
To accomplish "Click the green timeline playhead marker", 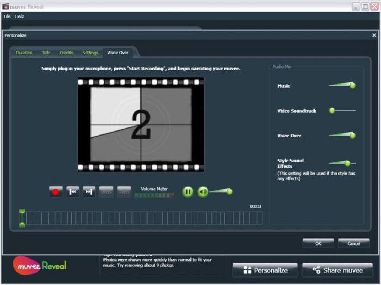I will click(22, 218).
